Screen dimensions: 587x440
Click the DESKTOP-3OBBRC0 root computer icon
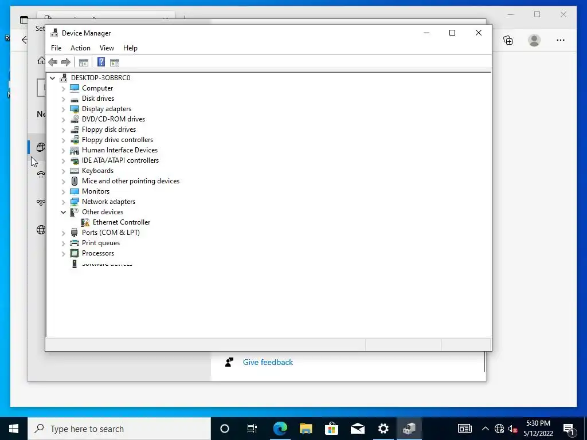[64, 78]
